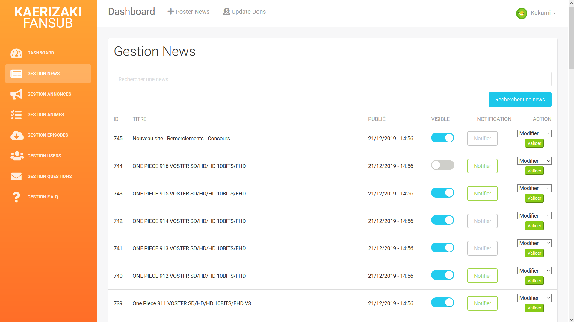
Task: Open the Modifier dropdown for news 740
Action: 534,271
